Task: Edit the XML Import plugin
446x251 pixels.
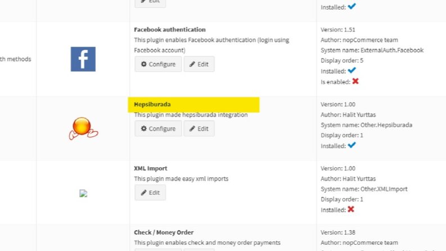Action: 150,192
